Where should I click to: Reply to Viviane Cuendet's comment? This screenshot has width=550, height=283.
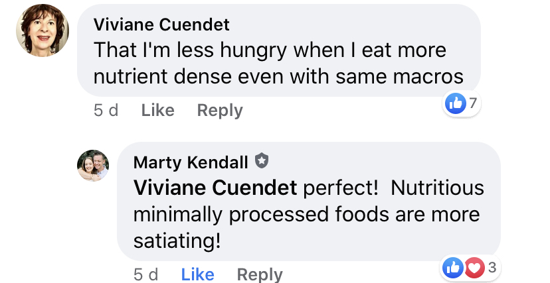click(x=220, y=110)
